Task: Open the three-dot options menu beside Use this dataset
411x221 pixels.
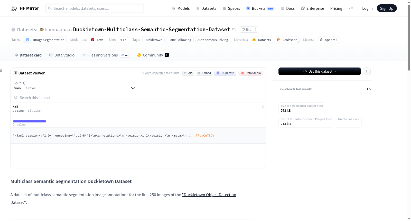Action: click(367, 71)
